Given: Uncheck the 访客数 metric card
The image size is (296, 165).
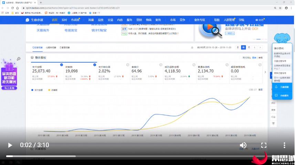Looking at the screenshot, I should [x=95, y=65].
